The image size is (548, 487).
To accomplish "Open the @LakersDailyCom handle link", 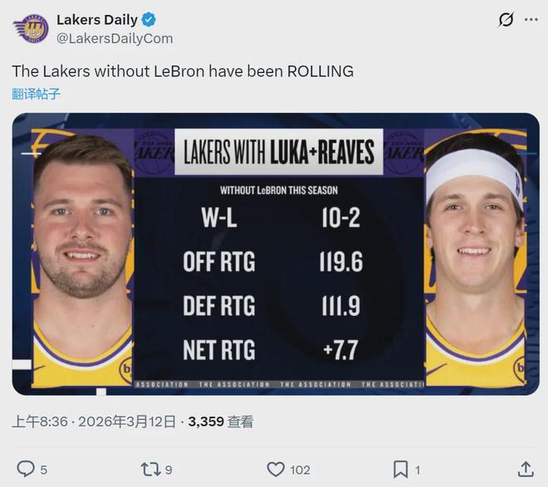I will [x=115, y=38].
